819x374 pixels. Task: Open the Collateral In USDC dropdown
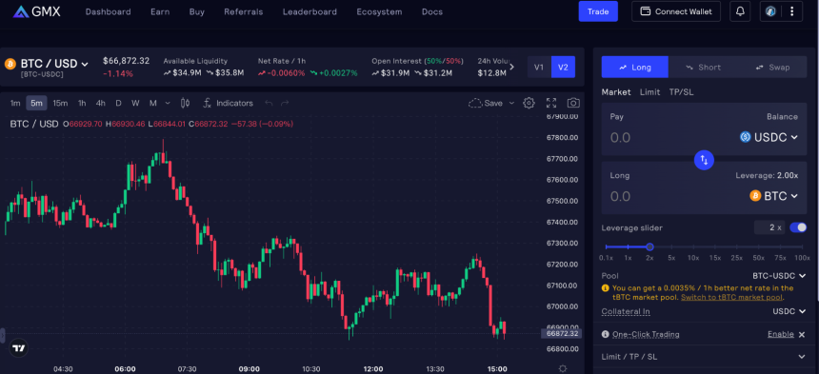789,311
